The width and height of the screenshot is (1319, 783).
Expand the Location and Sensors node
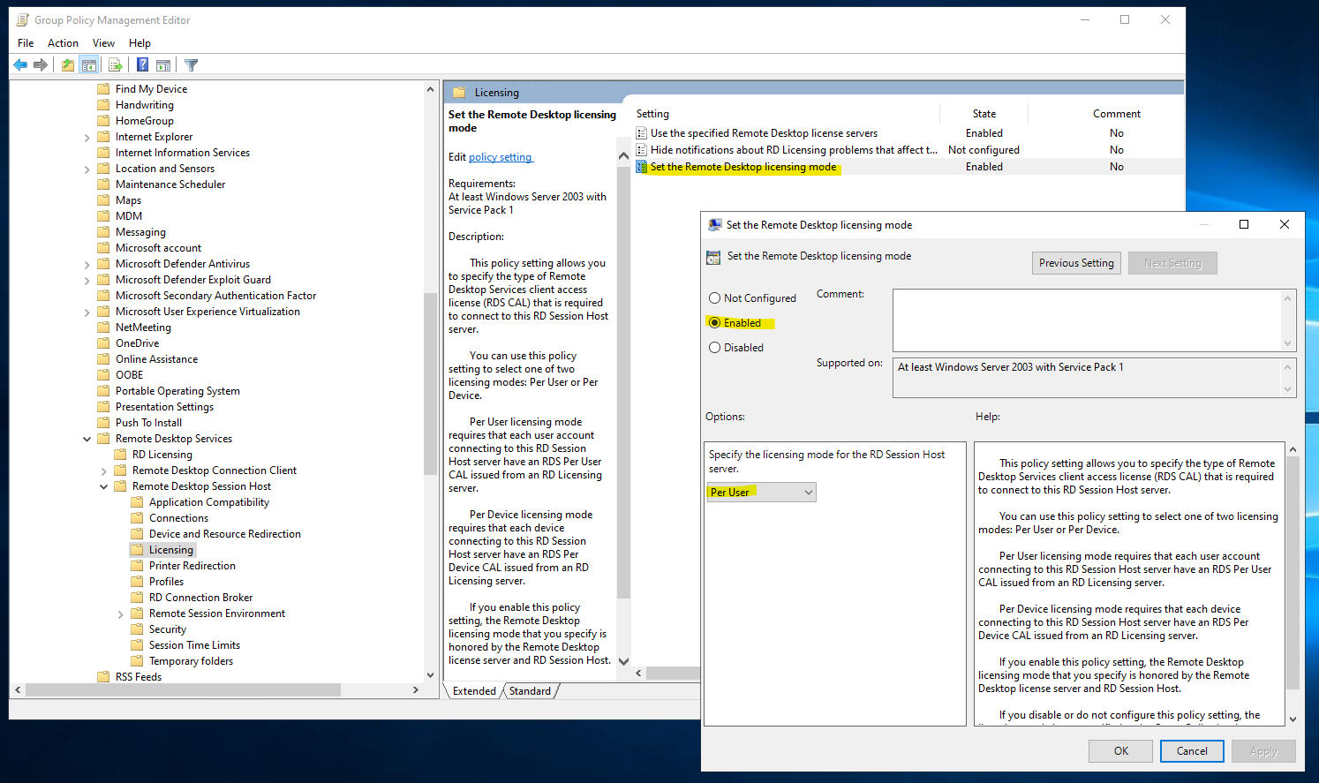coord(87,169)
